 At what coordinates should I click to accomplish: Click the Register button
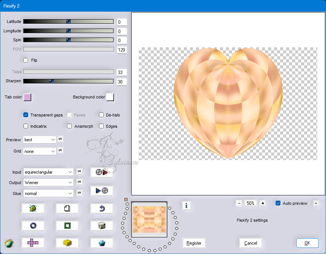[x=194, y=243]
